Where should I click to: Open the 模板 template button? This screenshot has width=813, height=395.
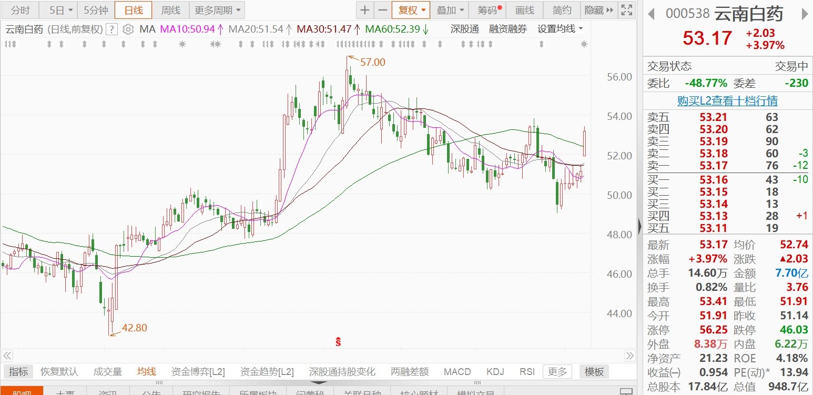(x=594, y=372)
